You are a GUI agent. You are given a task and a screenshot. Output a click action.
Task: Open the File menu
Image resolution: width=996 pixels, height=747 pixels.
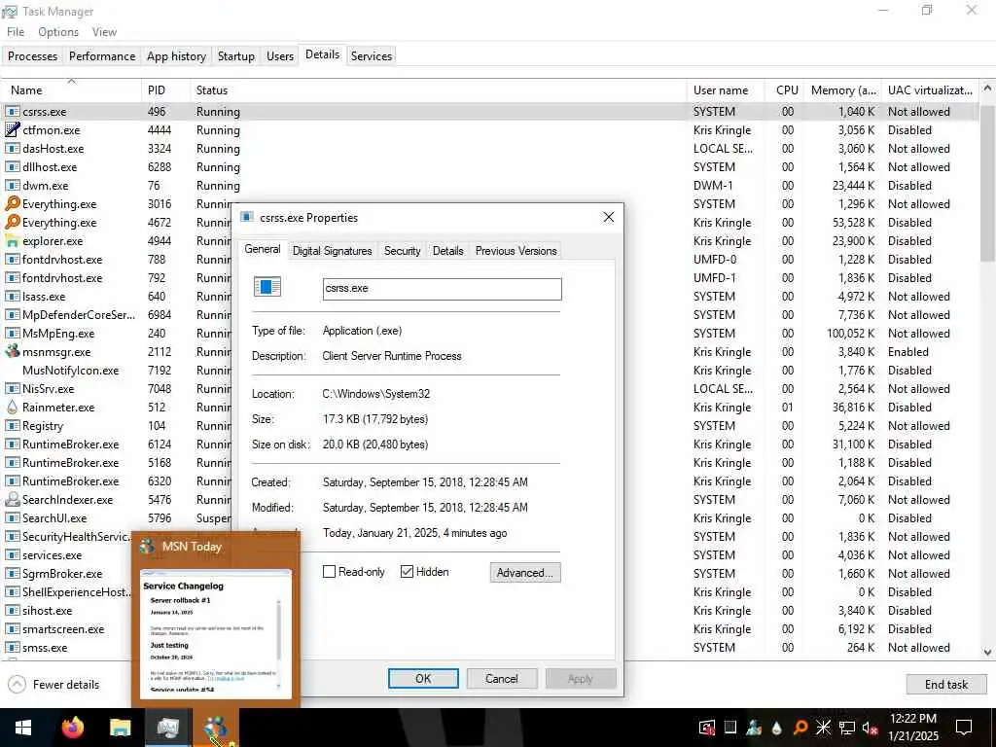point(16,32)
